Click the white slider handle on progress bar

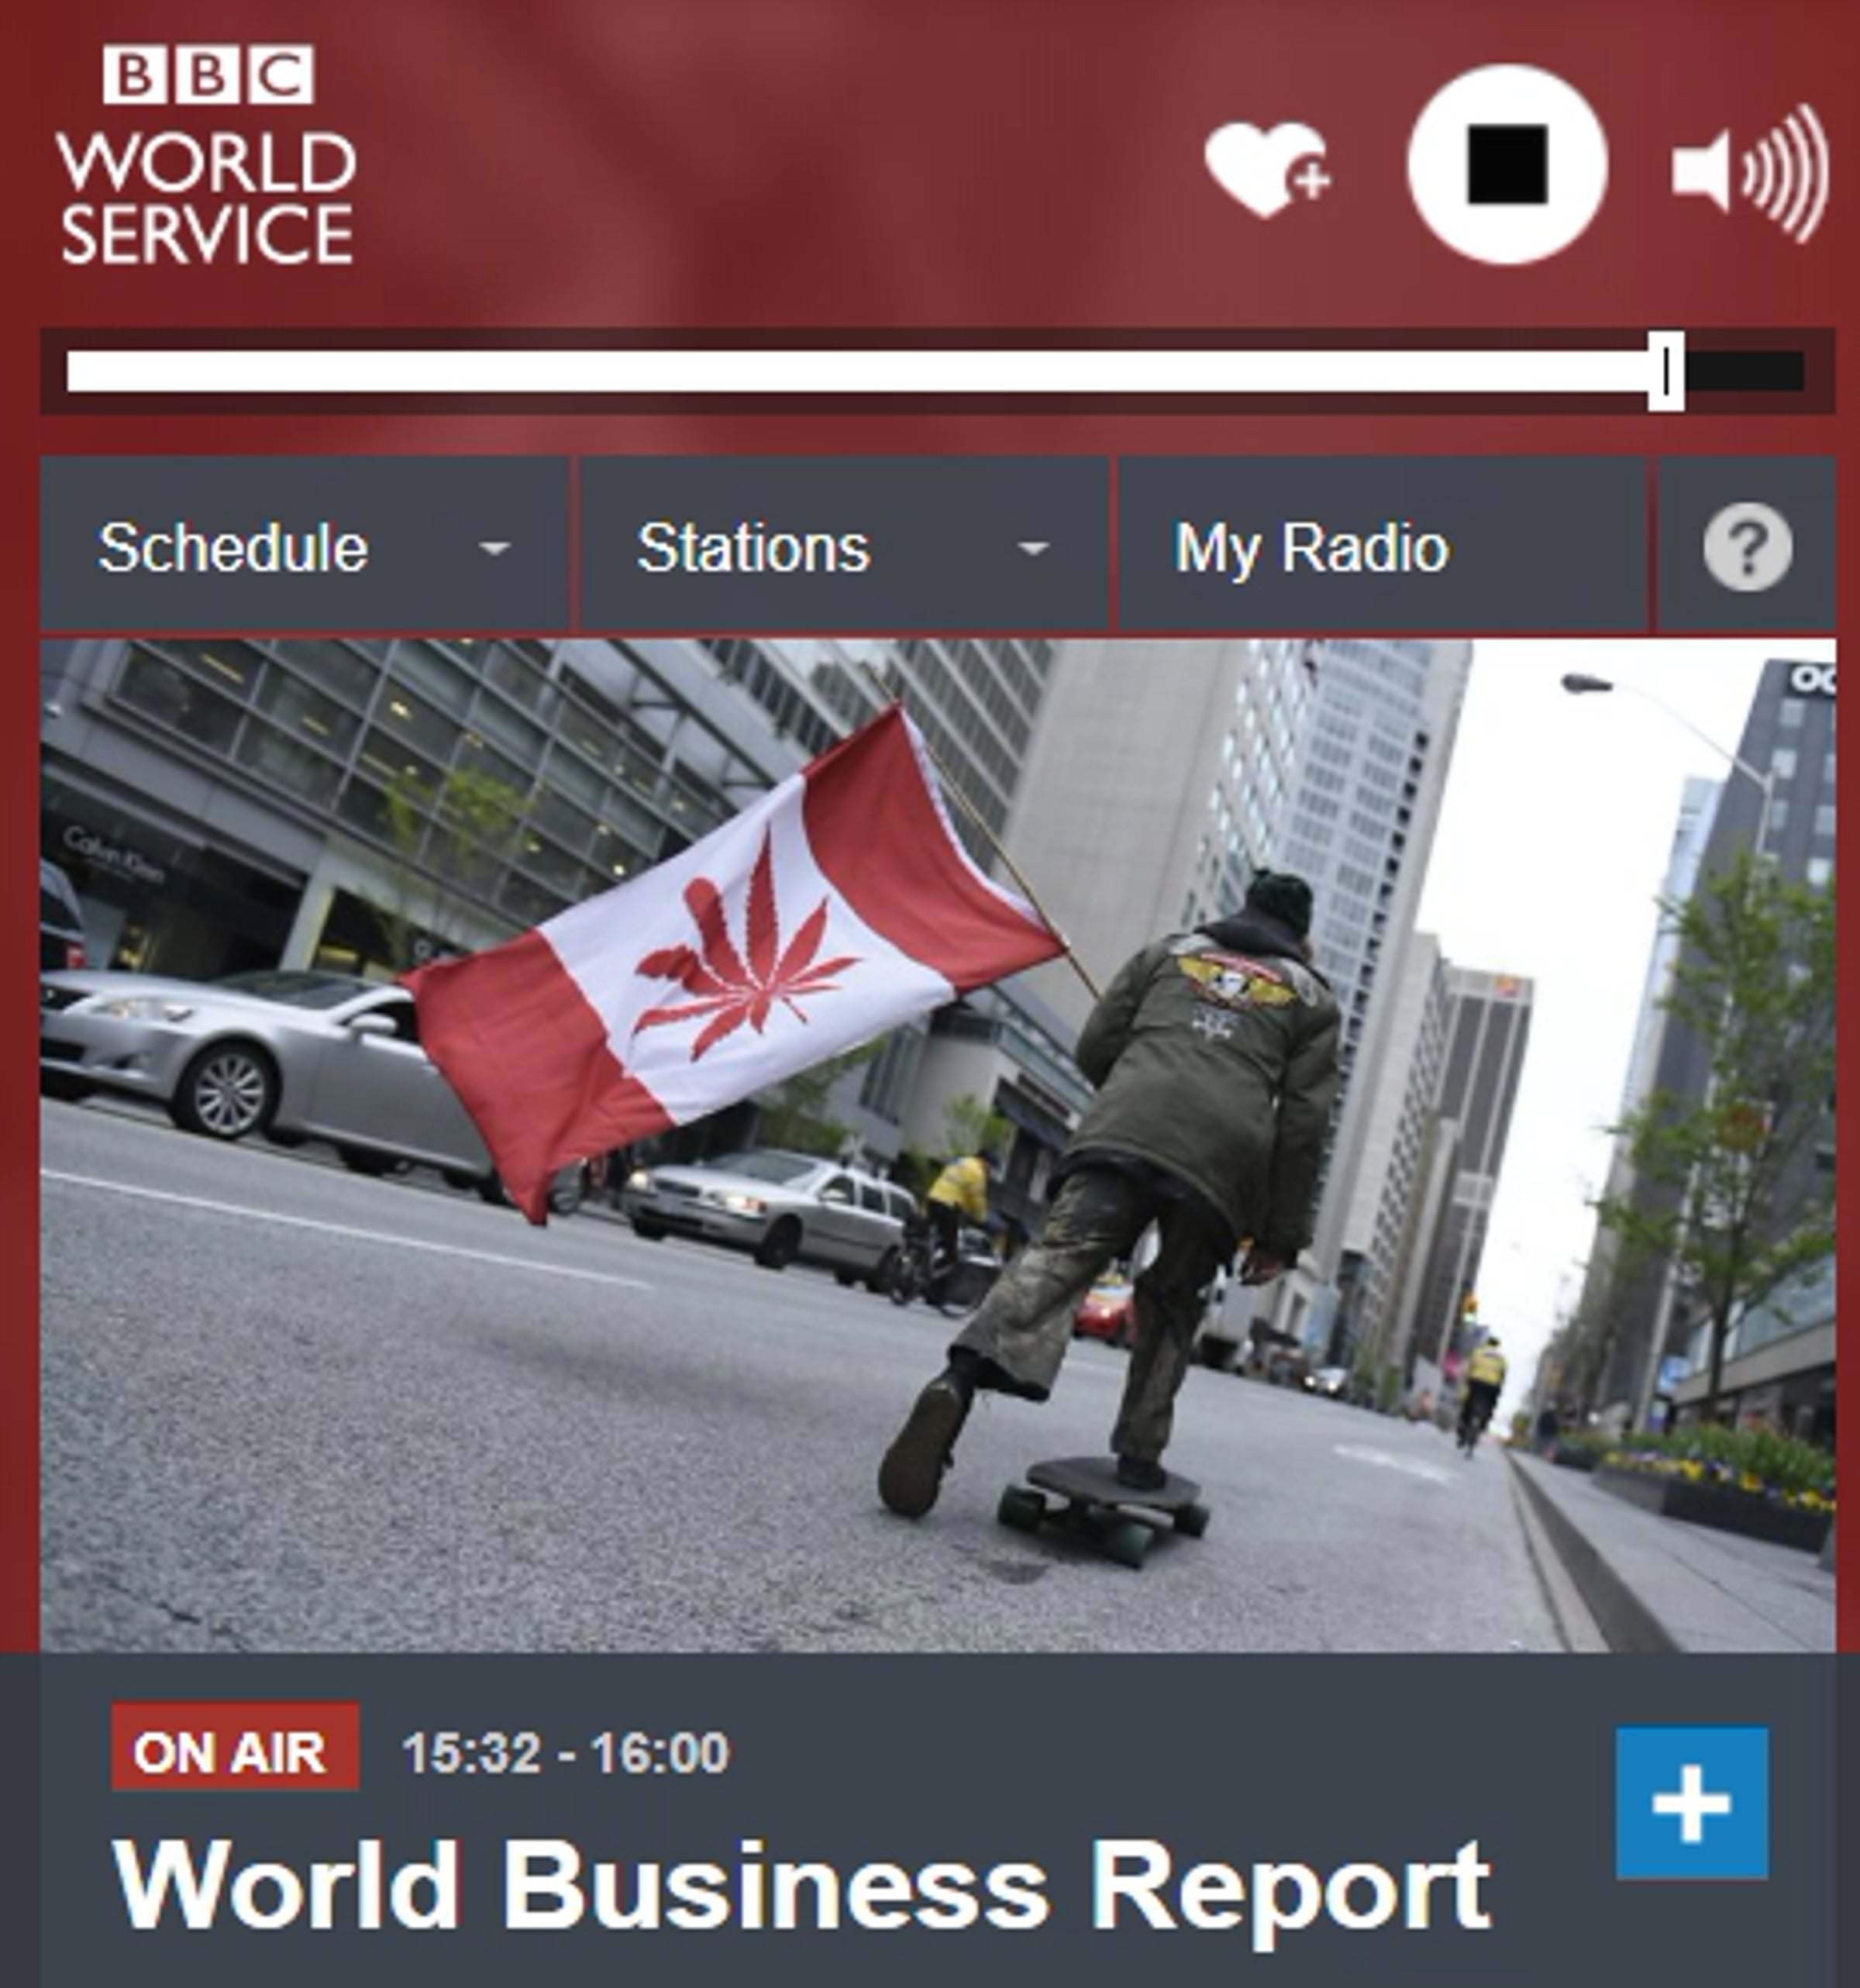click(1666, 372)
